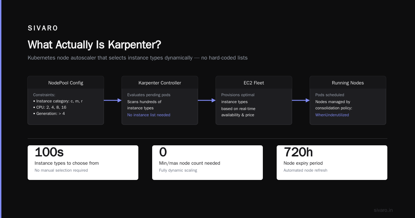Click 'consolidation policy:' line
Screen dimensions: 415x218
point(334,108)
